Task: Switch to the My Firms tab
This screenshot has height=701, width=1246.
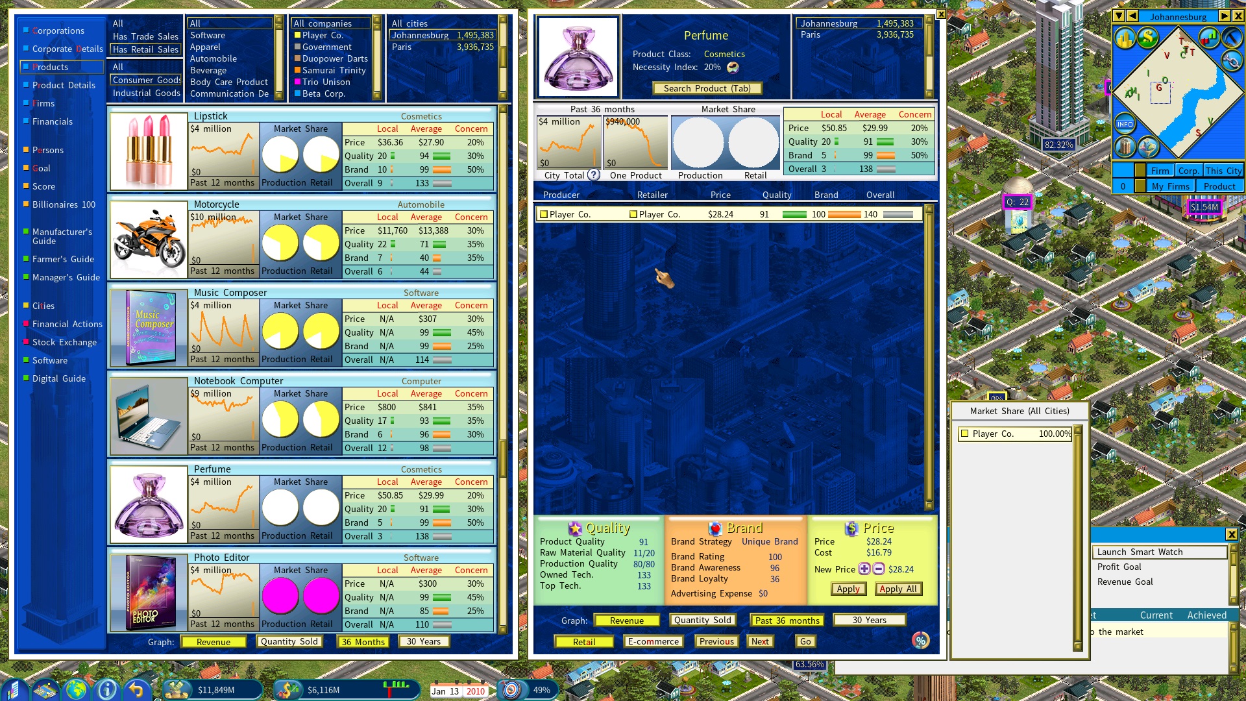Action: (1171, 186)
